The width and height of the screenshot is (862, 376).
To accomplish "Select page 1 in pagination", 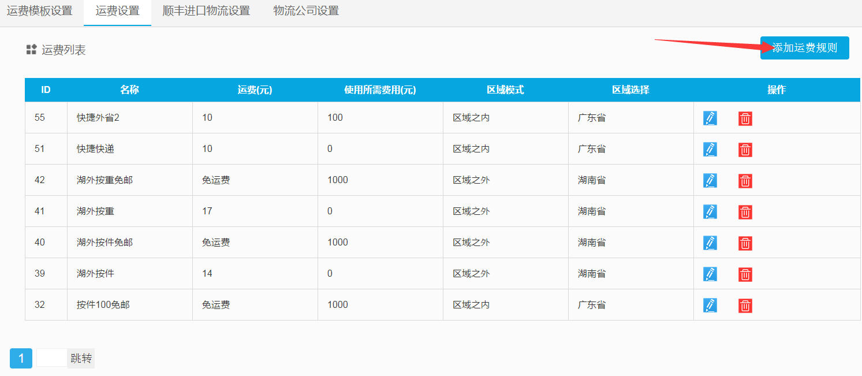I will pyautogui.click(x=21, y=359).
